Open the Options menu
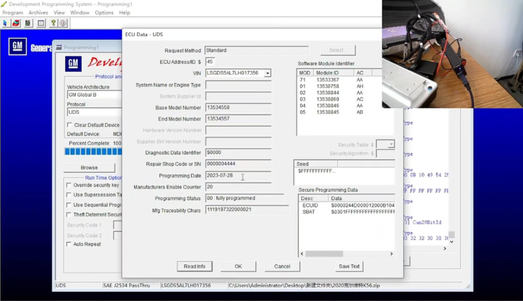 (x=104, y=12)
